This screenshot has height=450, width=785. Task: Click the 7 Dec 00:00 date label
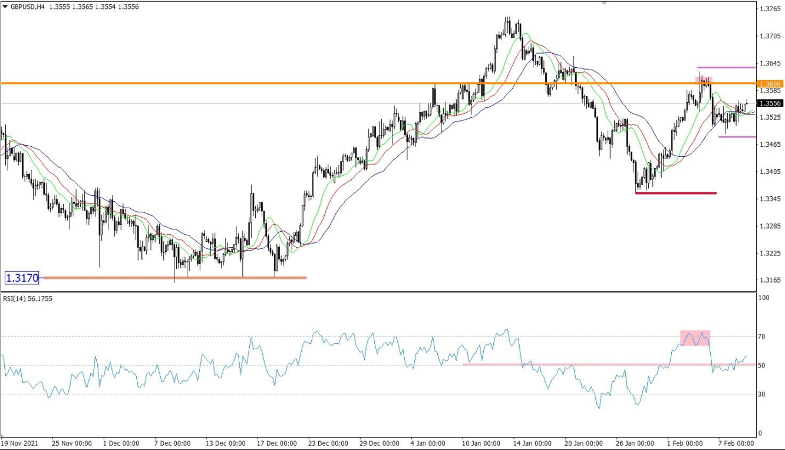pos(172,443)
